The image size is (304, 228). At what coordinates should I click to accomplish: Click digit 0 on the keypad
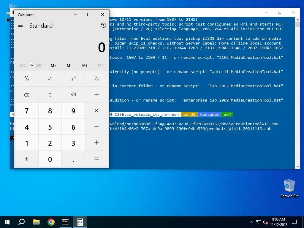tap(50, 159)
